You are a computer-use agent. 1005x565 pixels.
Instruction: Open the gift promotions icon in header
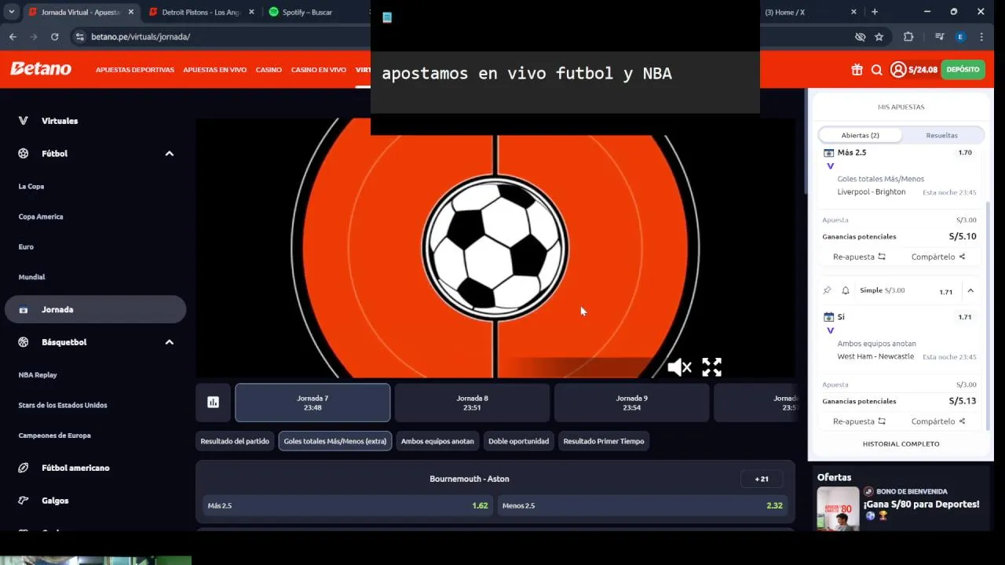pyautogui.click(x=857, y=70)
